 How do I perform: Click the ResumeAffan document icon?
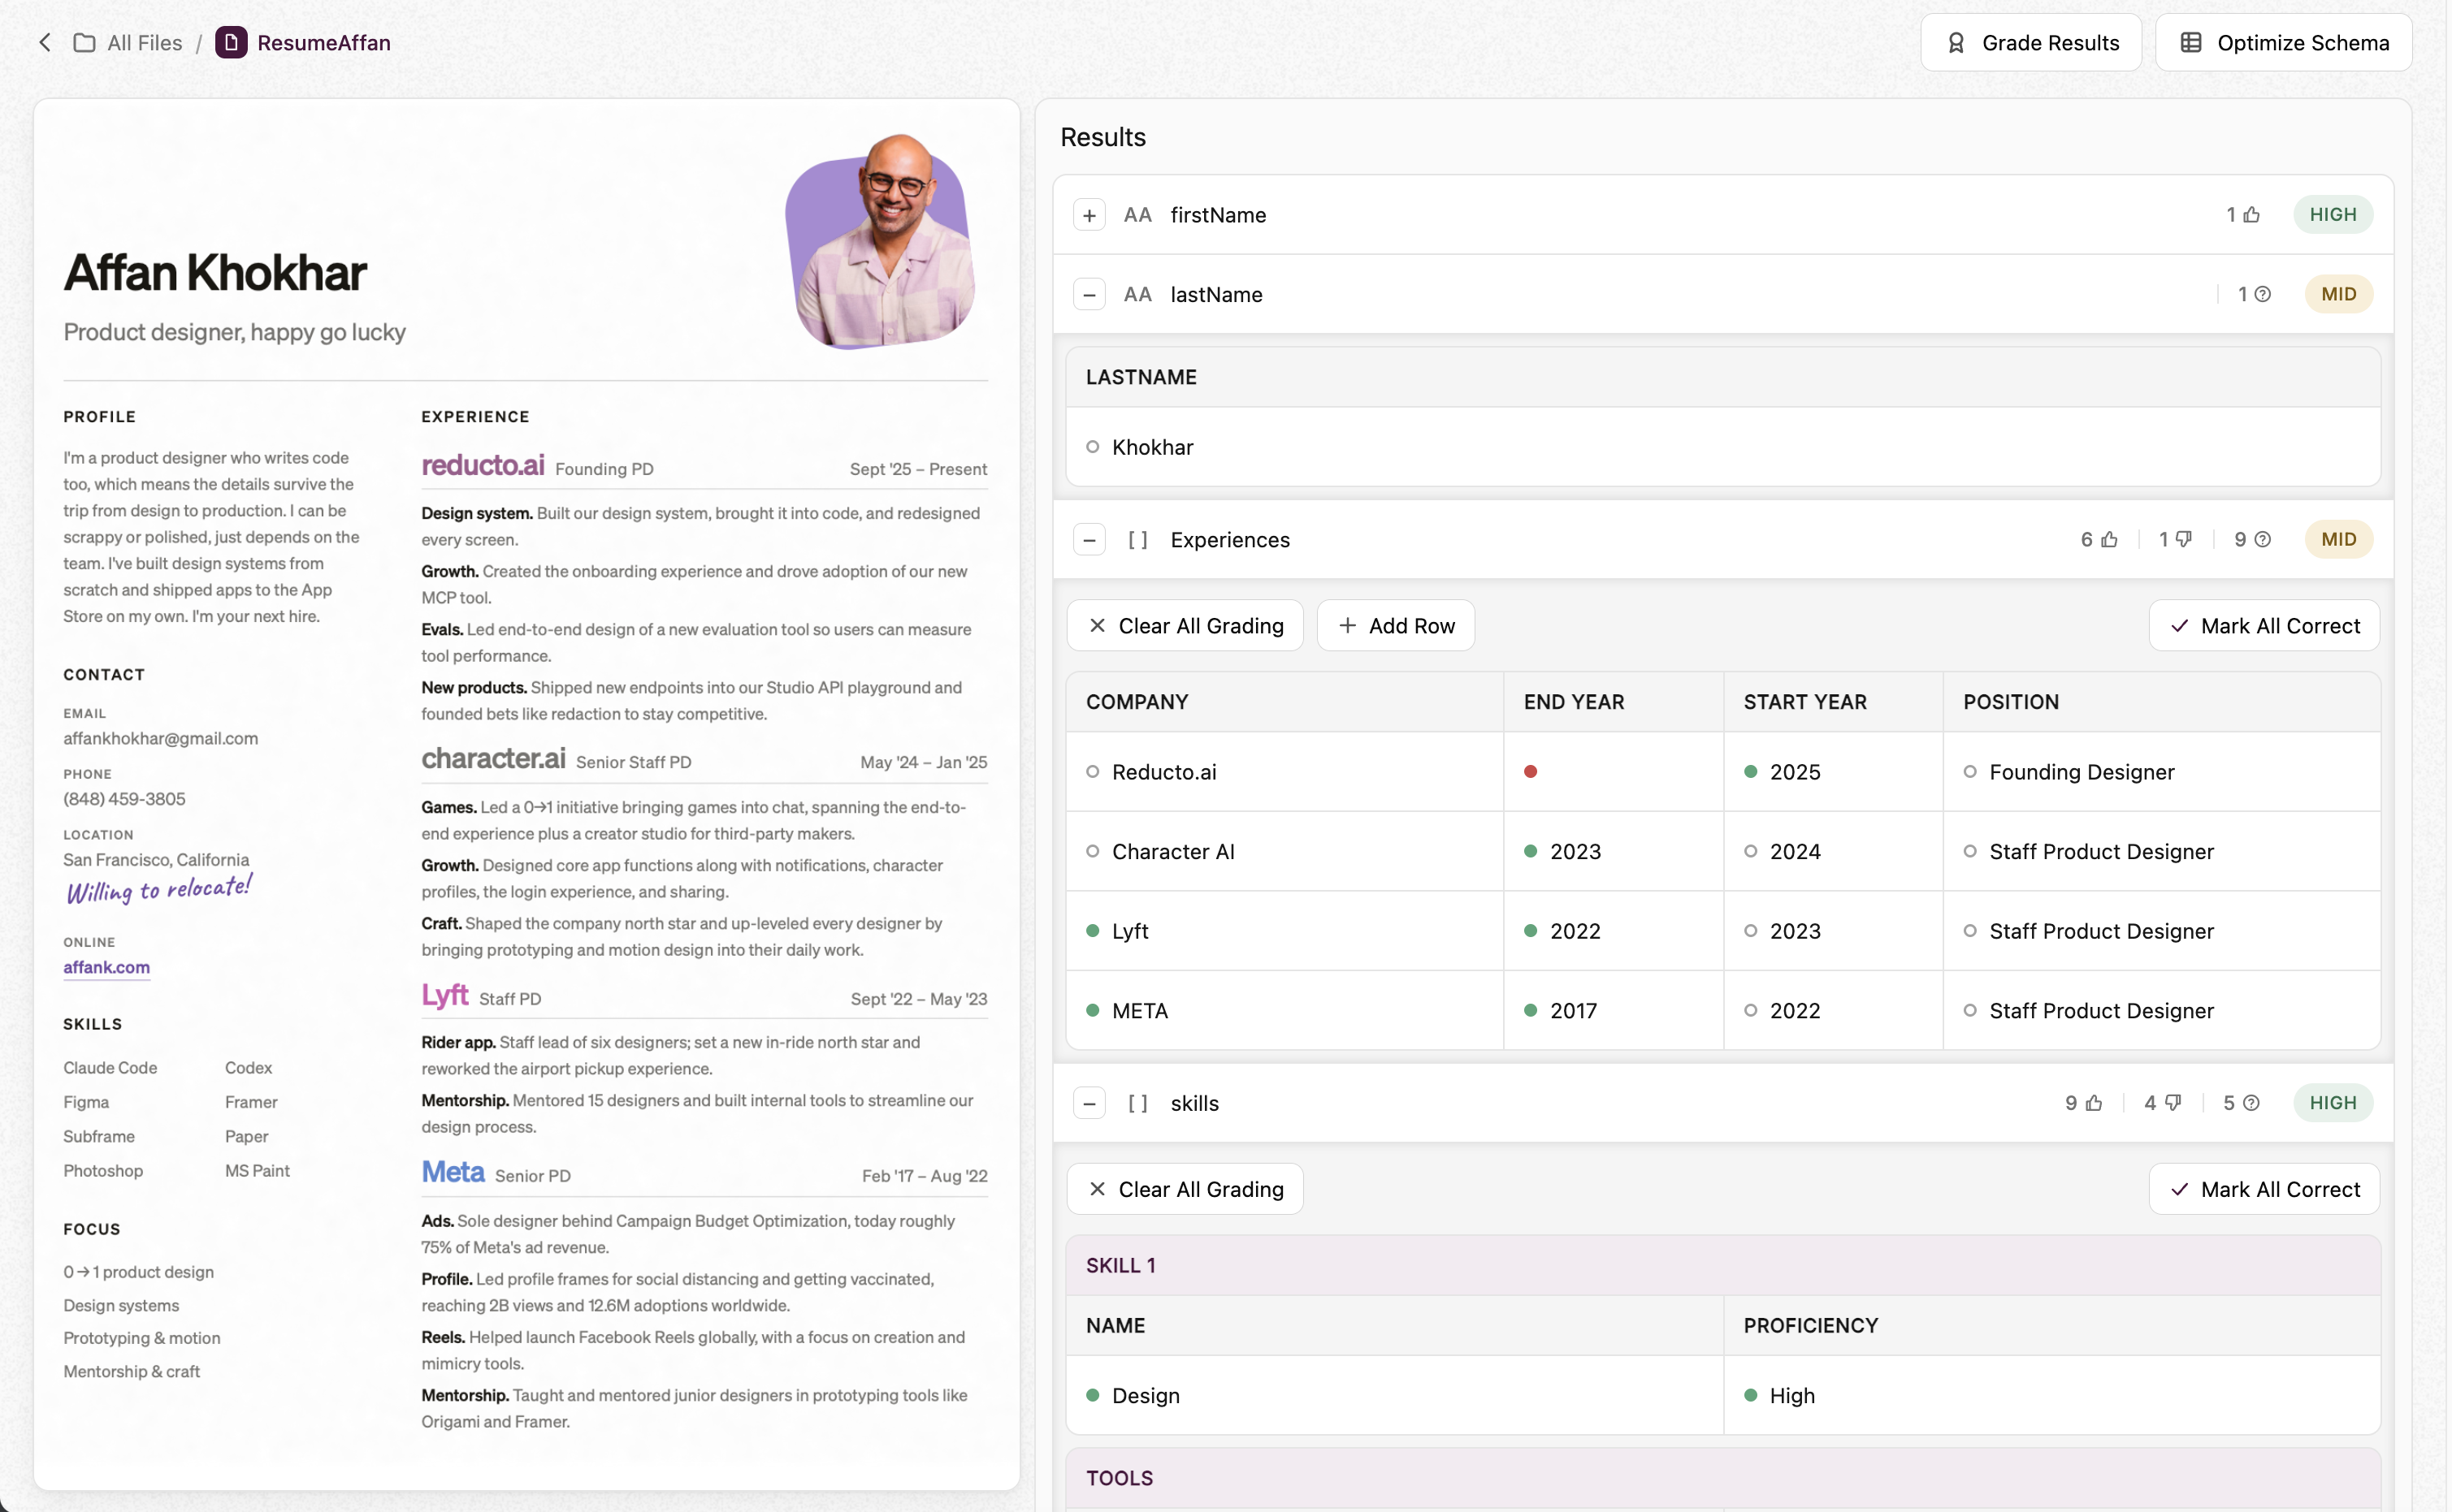(231, 42)
